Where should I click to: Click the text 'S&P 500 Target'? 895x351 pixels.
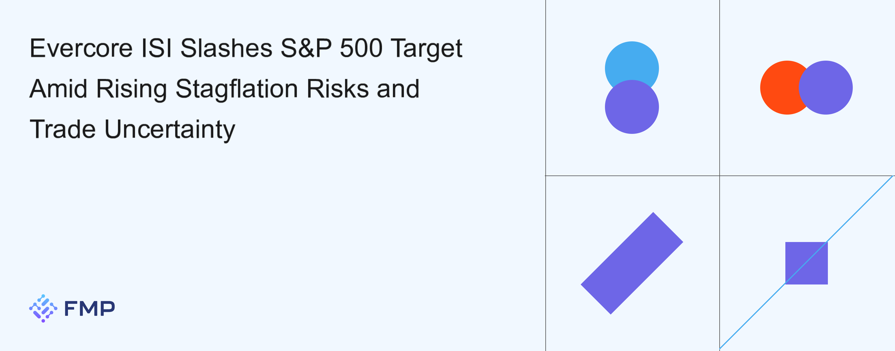[x=371, y=49]
